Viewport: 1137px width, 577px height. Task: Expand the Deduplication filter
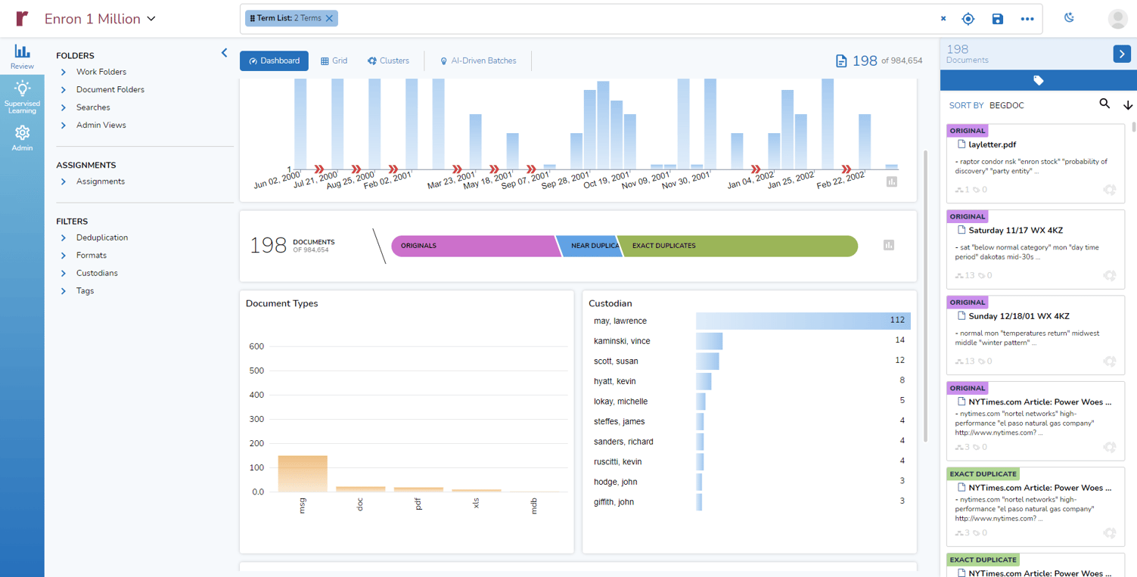(64, 237)
